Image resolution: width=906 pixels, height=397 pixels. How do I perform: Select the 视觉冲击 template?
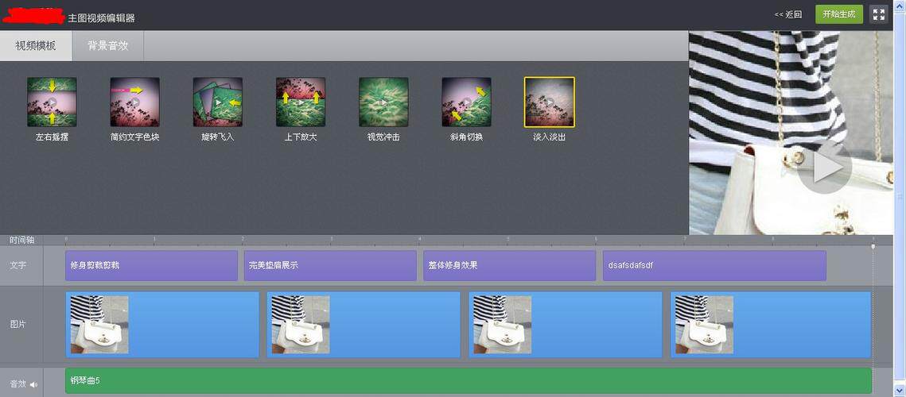click(383, 102)
